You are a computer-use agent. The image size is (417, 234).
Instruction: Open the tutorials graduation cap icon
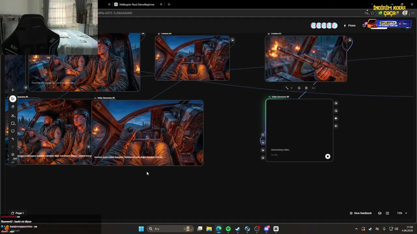pyautogui.click(x=380, y=213)
